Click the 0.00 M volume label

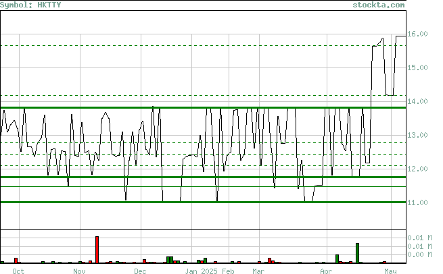pos(419,255)
